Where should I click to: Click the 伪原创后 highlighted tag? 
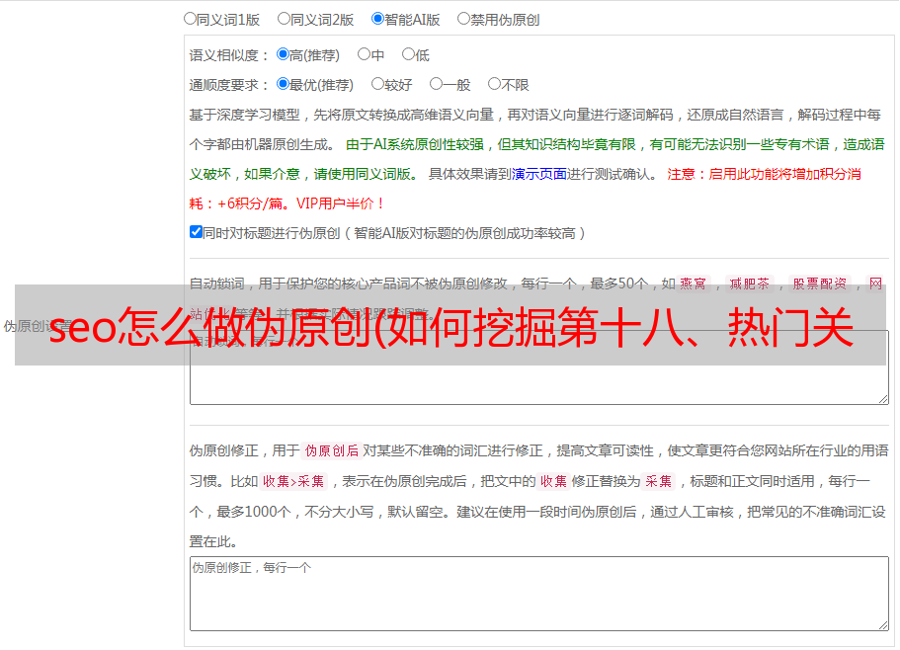coord(332,450)
